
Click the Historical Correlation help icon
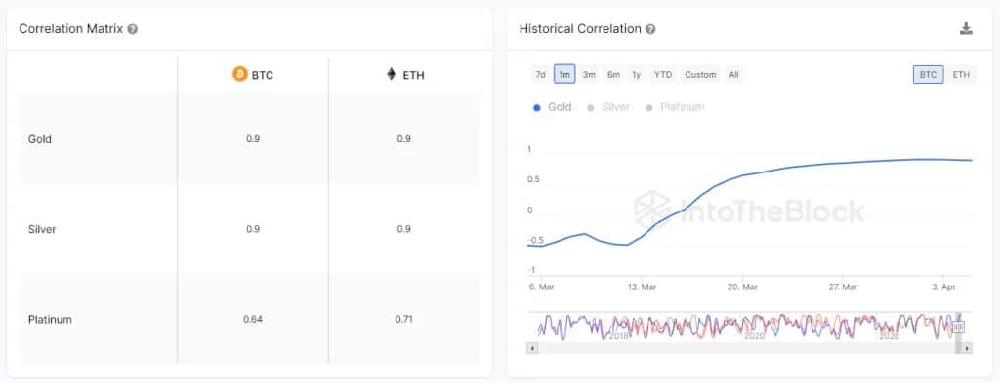click(650, 29)
